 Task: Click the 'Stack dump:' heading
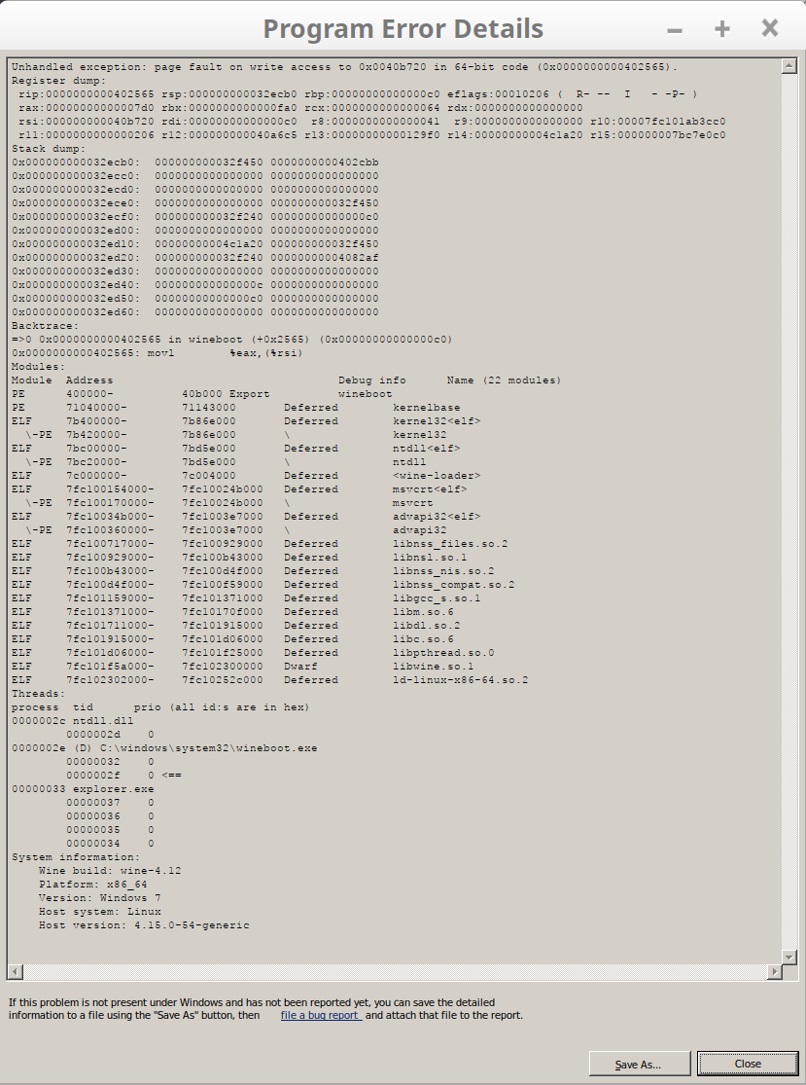[49, 149]
